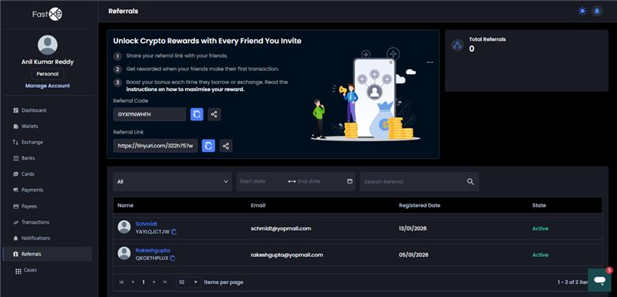Image resolution: width=617 pixels, height=297 pixels.
Task: Click the Cards sidebar icon
Action: 15,174
